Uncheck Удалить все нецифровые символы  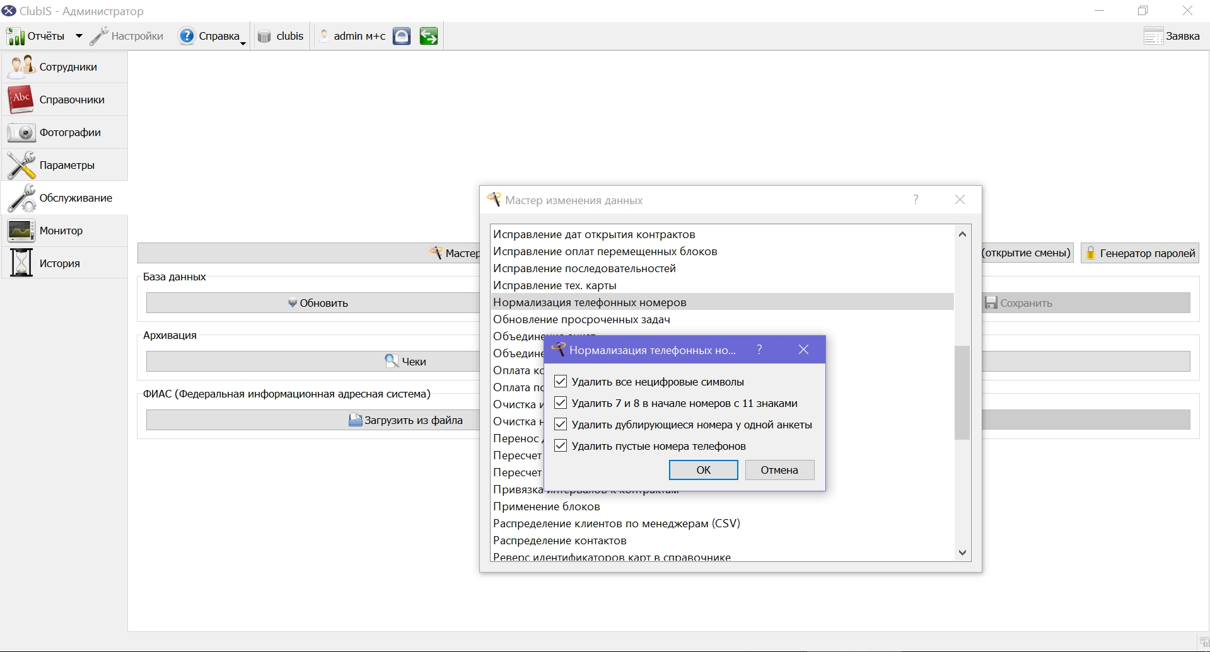click(561, 381)
